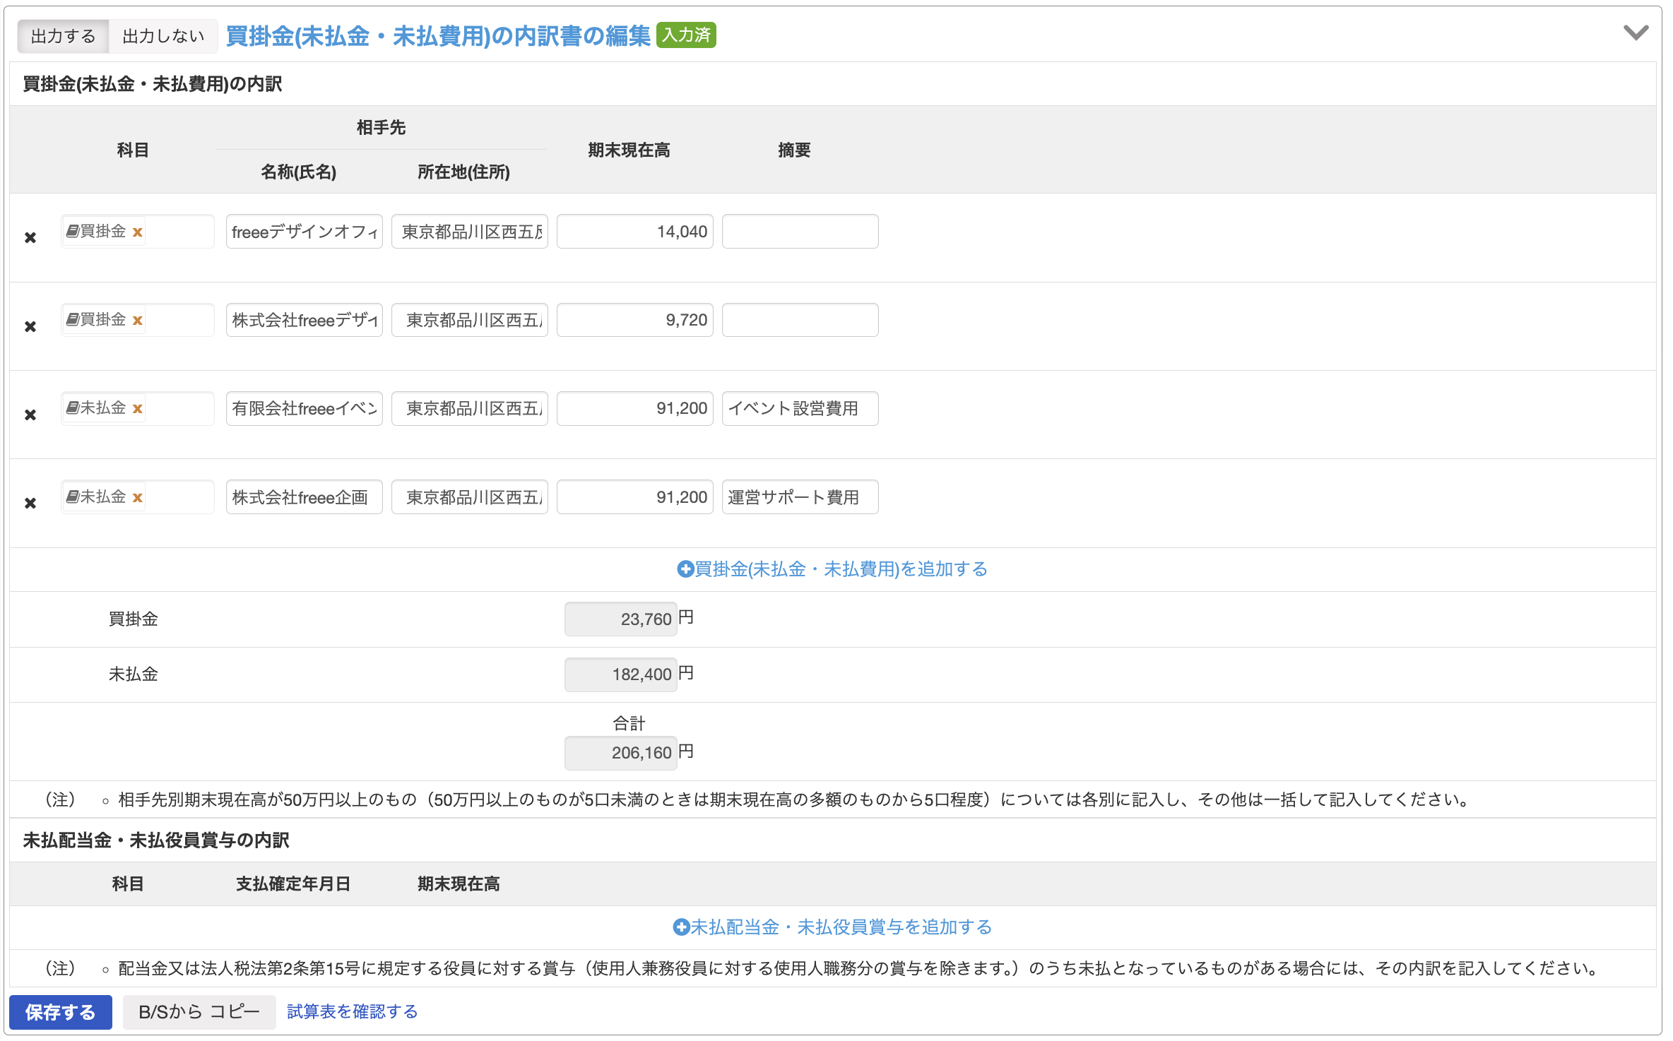Click 買掛金(未払金・未払費用)を追加する link
This screenshot has height=1041, width=1673.
[x=832, y=569]
